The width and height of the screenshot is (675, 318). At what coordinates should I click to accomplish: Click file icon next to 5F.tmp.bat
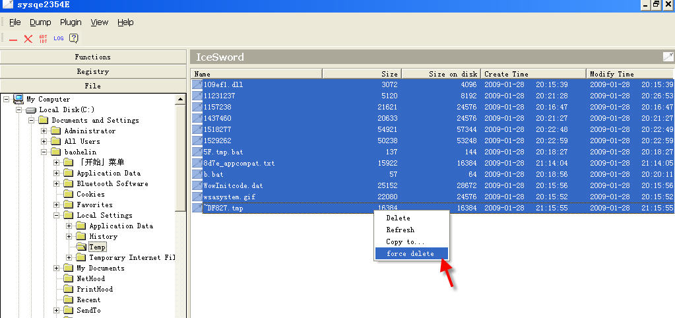[197, 152]
